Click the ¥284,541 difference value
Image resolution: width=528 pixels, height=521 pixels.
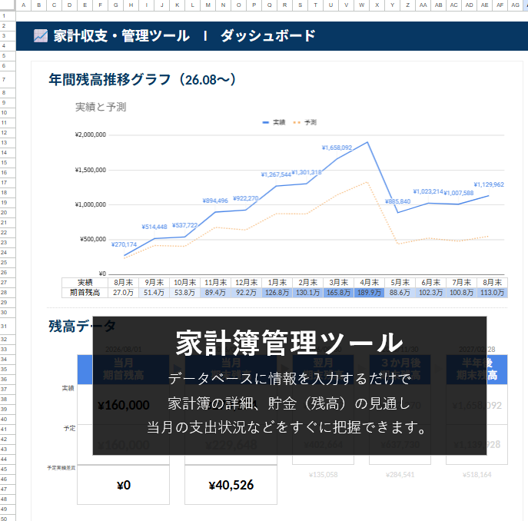[400, 475]
